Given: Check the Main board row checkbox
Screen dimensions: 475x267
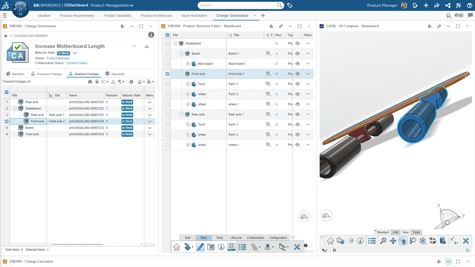Looking at the screenshot, I should click(x=168, y=64).
